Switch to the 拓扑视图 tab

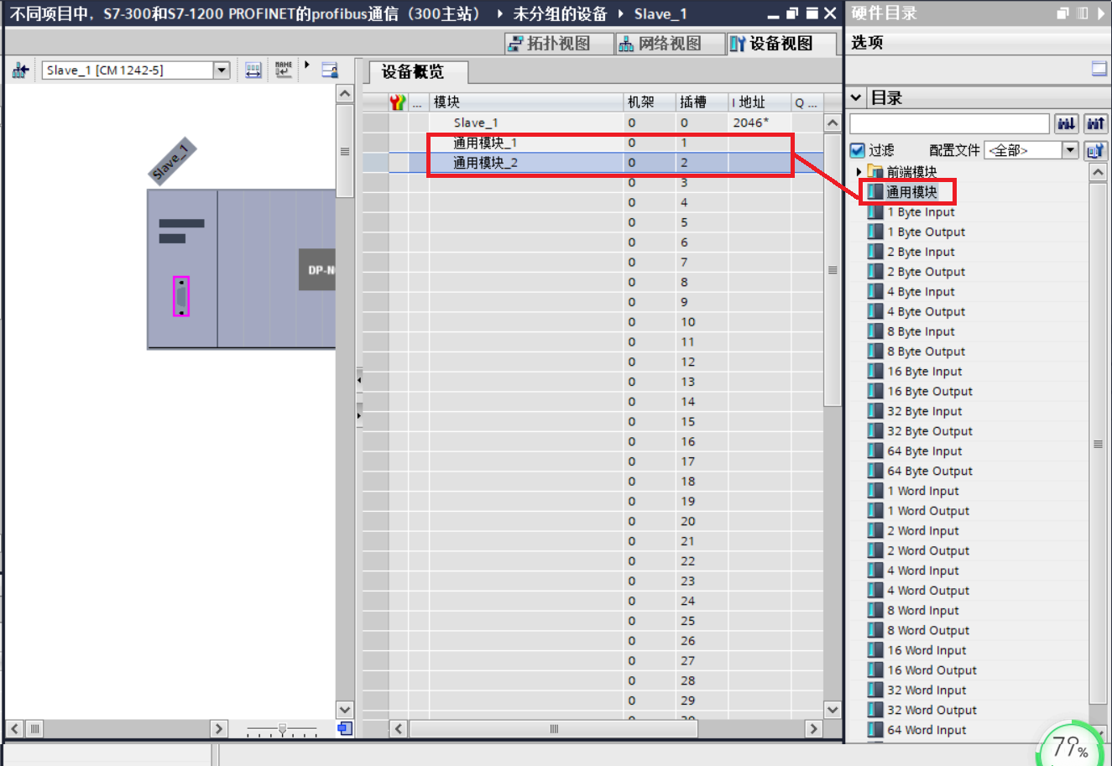tap(560, 44)
